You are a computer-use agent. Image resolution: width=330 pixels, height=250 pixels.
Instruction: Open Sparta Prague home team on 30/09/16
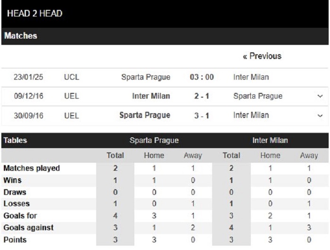(145, 115)
